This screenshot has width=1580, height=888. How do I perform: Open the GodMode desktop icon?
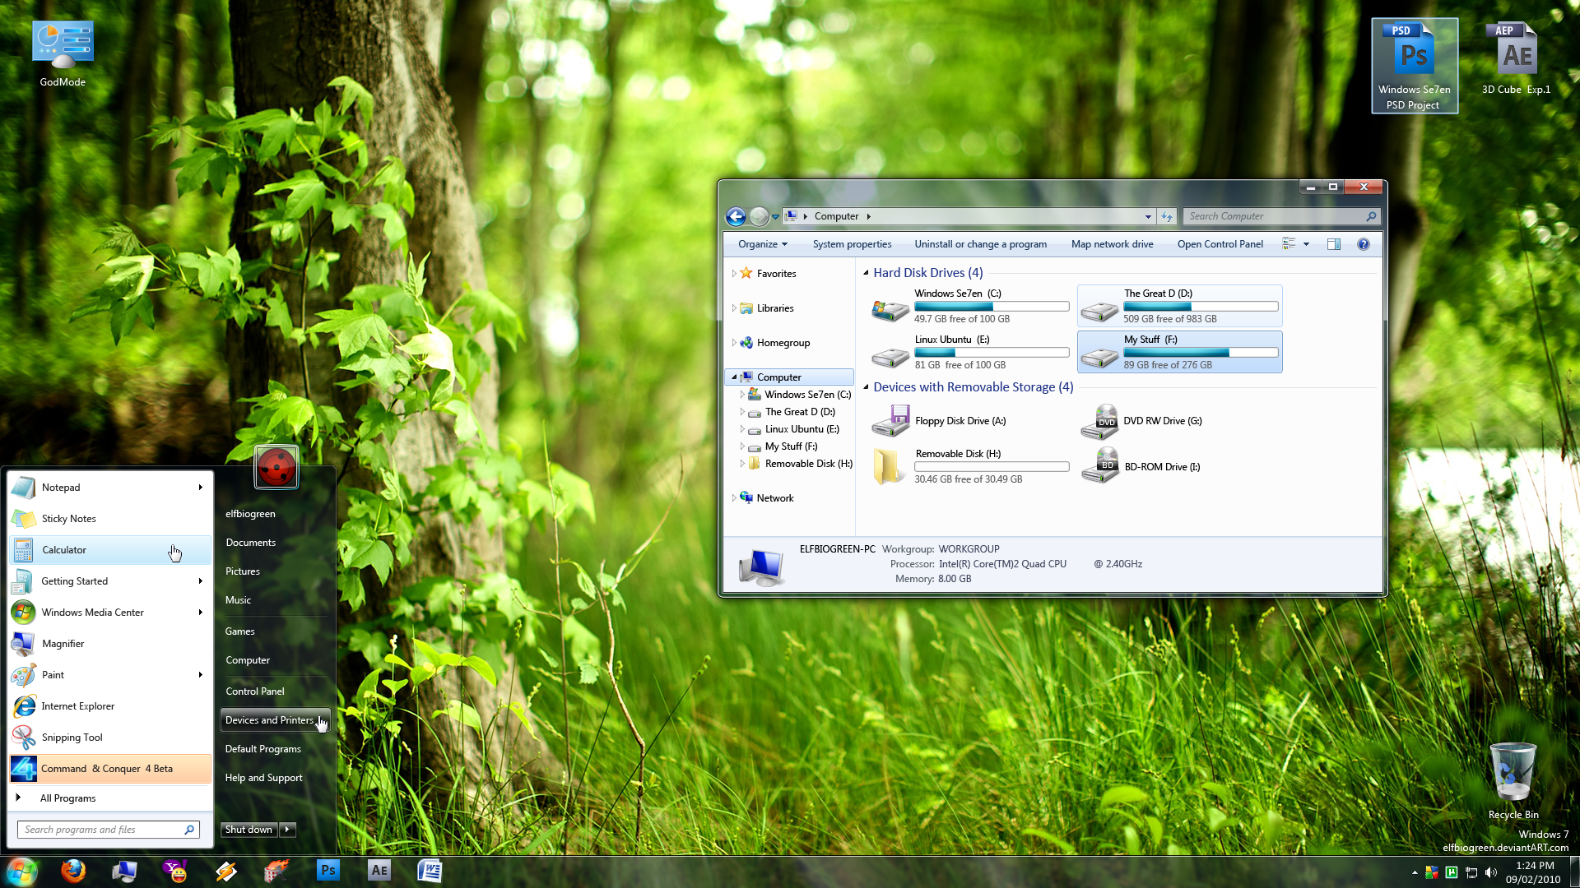point(63,53)
